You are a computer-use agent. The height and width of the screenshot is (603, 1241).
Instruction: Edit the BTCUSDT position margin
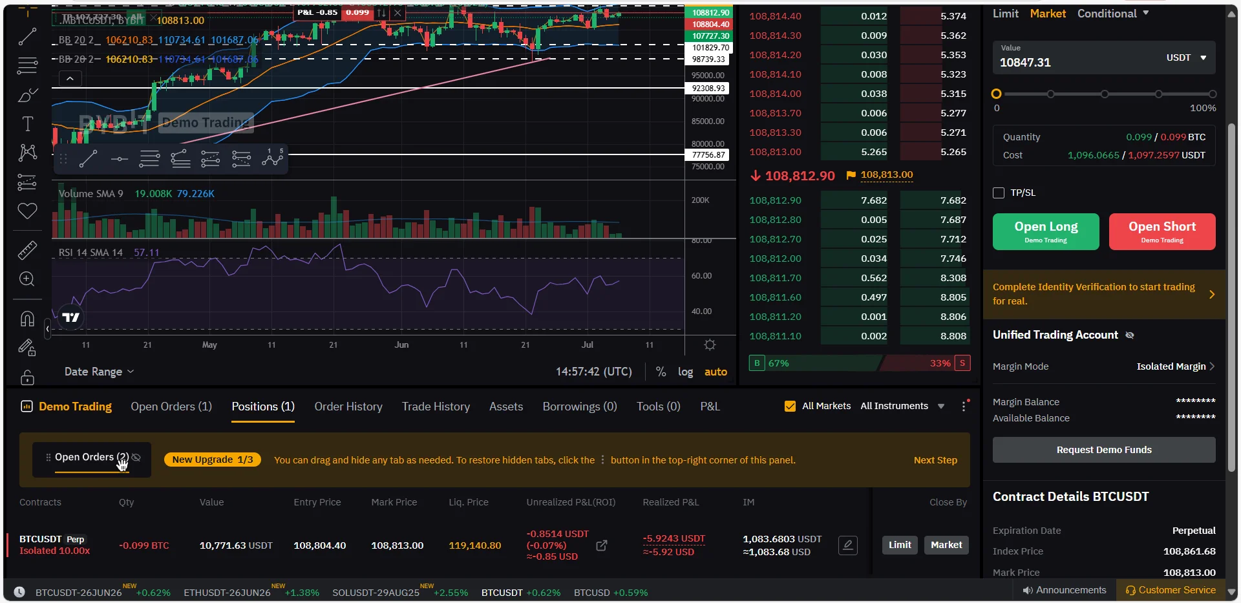(x=848, y=545)
